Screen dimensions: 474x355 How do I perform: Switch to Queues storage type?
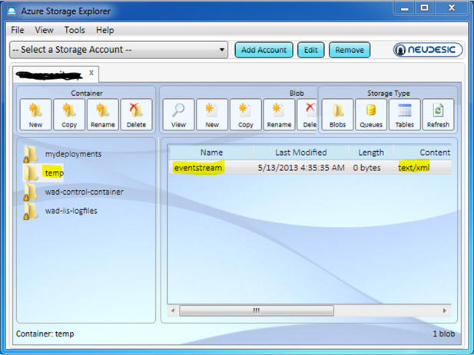tap(371, 114)
